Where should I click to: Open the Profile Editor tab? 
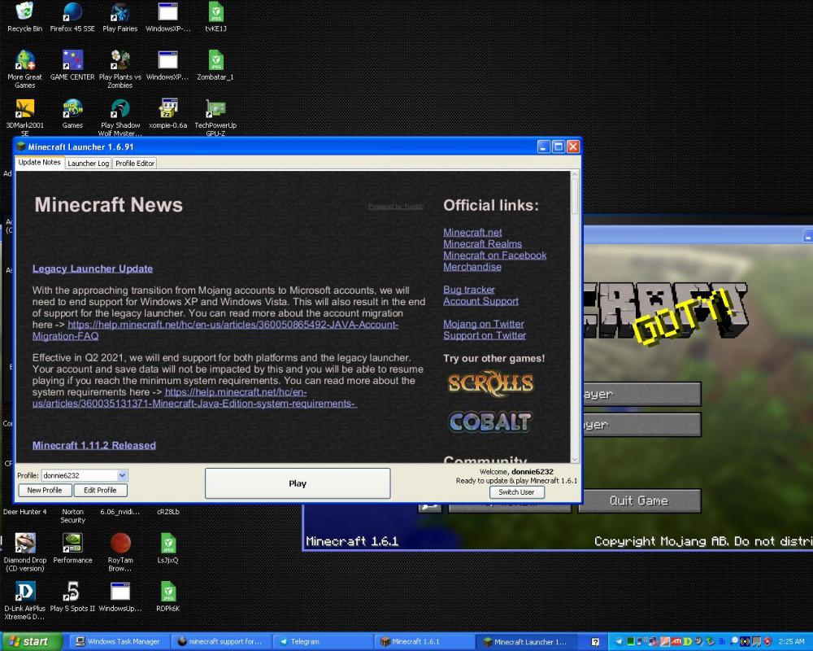pyautogui.click(x=135, y=163)
